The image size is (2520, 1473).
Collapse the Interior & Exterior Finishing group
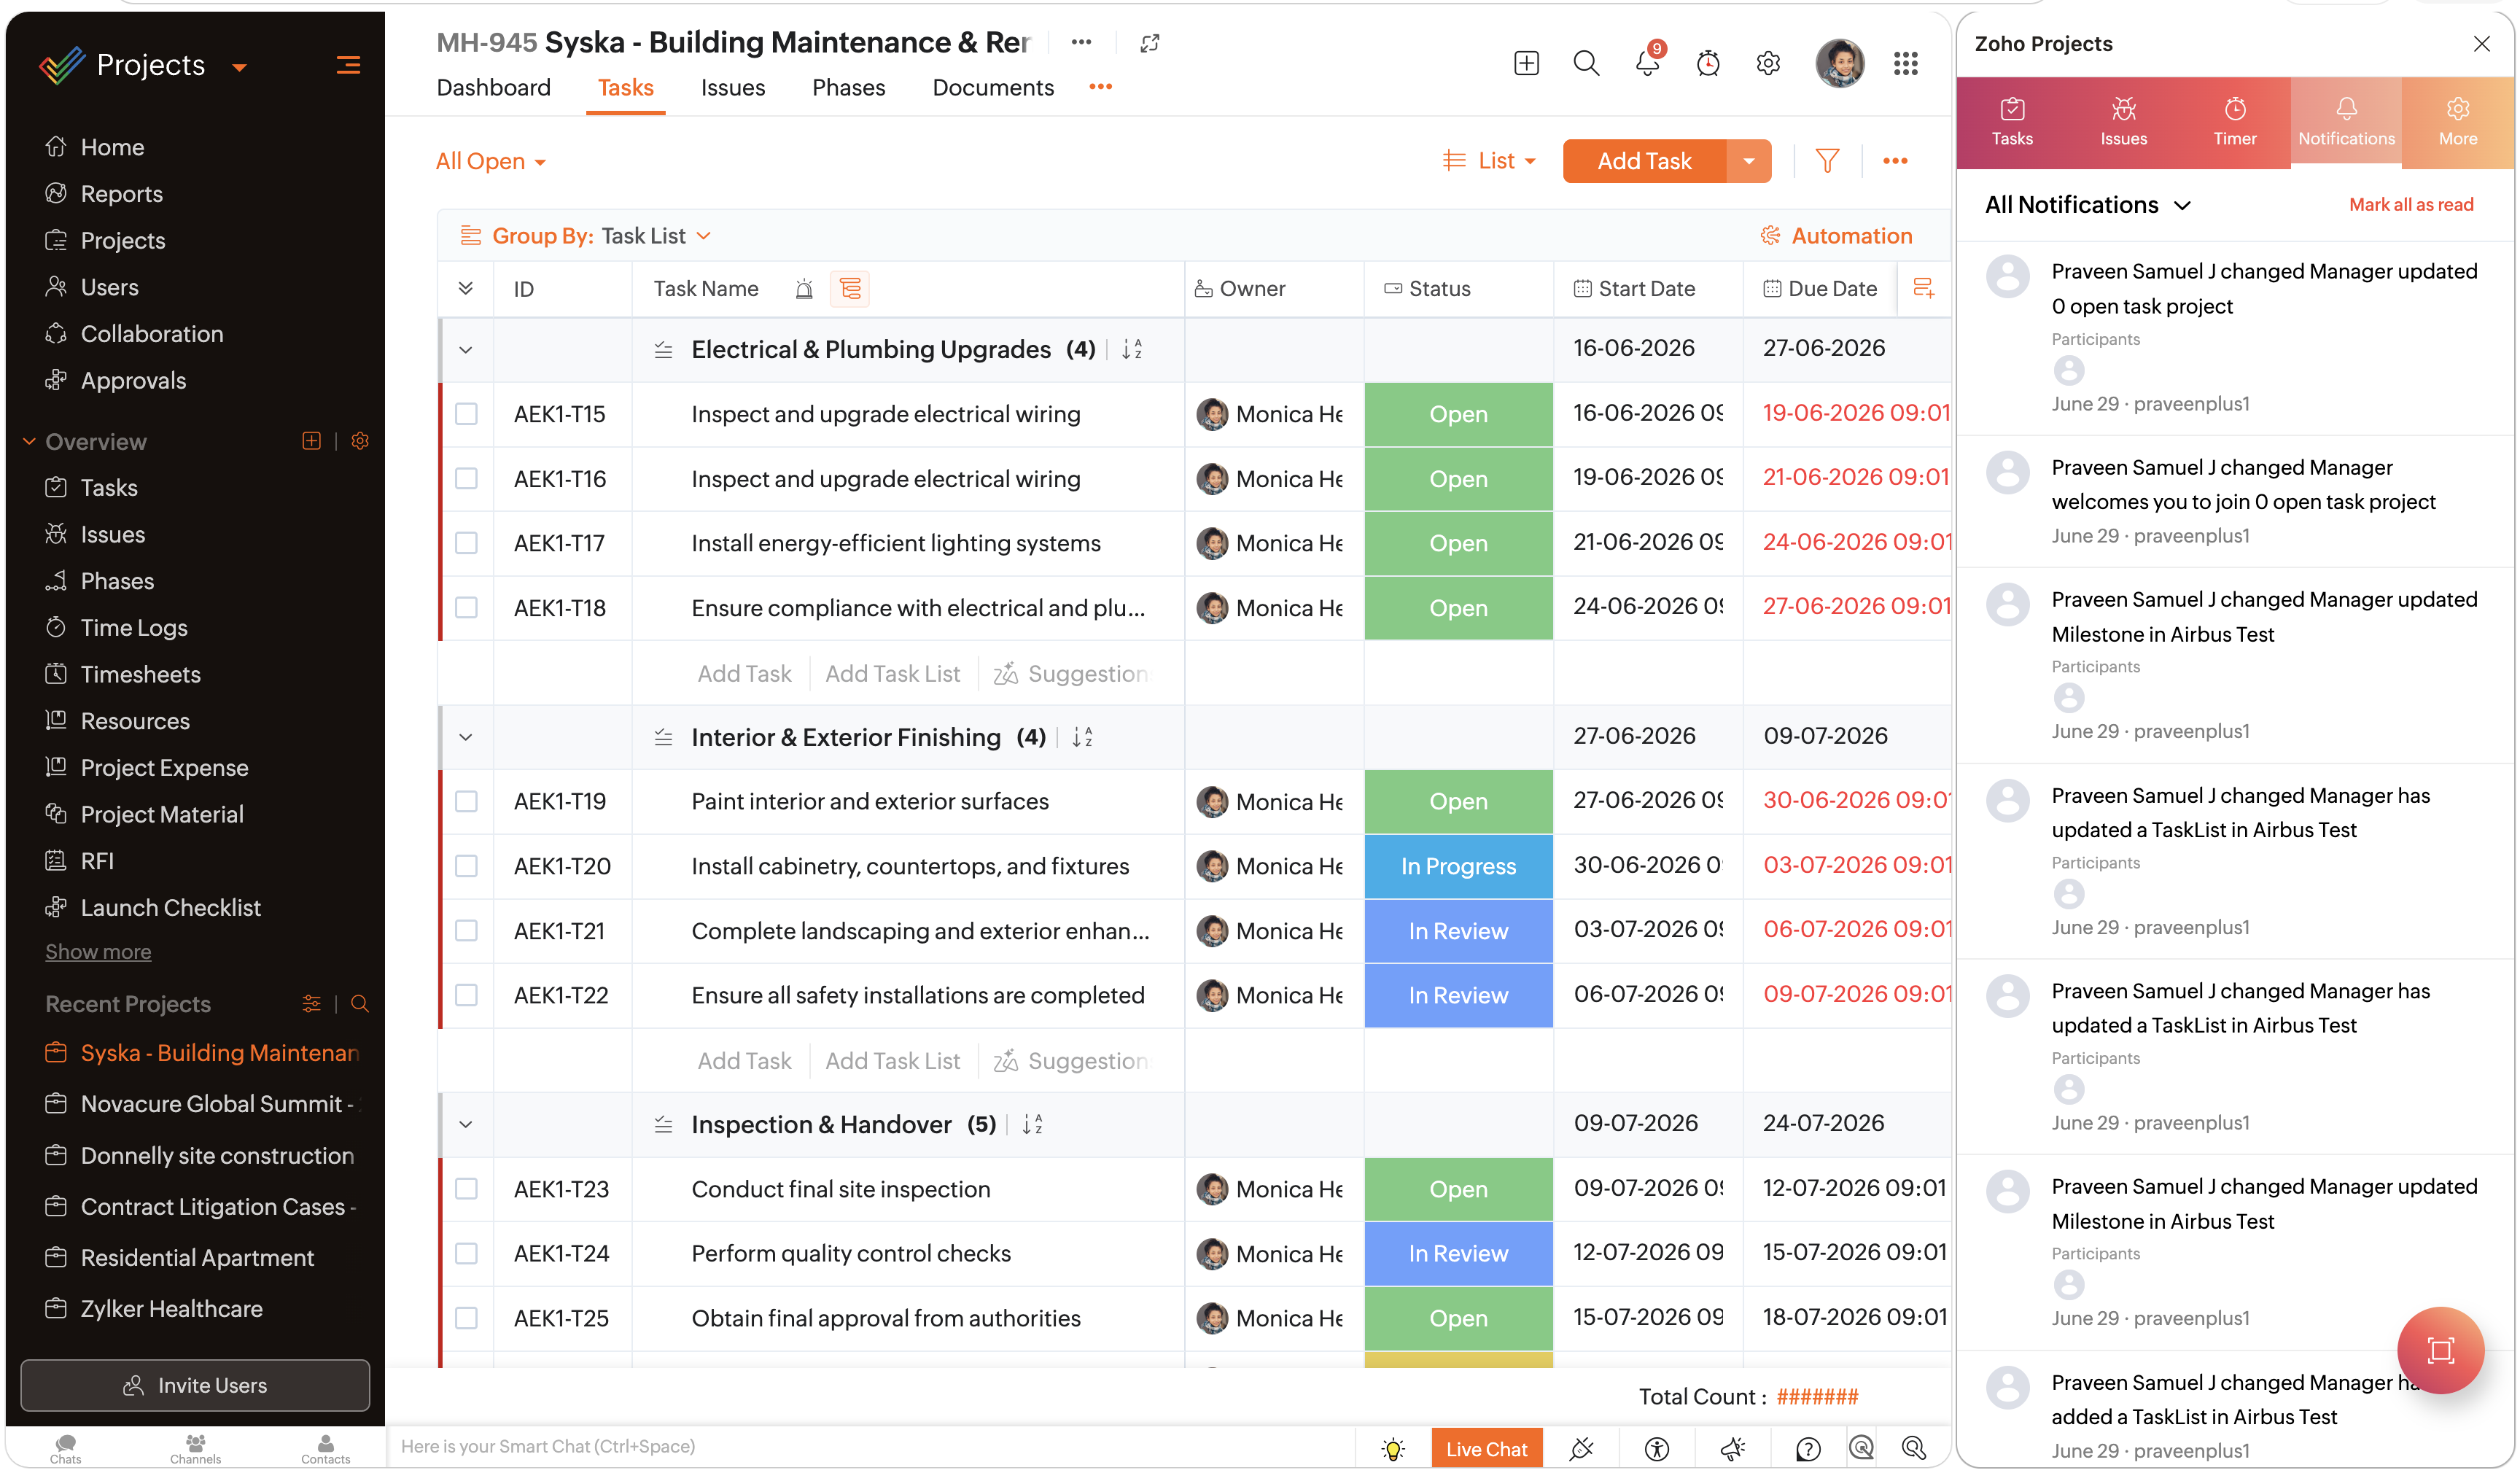pyautogui.click(x=466, y=737)
